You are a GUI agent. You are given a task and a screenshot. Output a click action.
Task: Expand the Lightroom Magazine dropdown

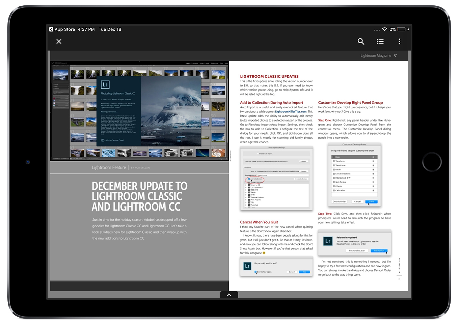(x=379, y=56)
